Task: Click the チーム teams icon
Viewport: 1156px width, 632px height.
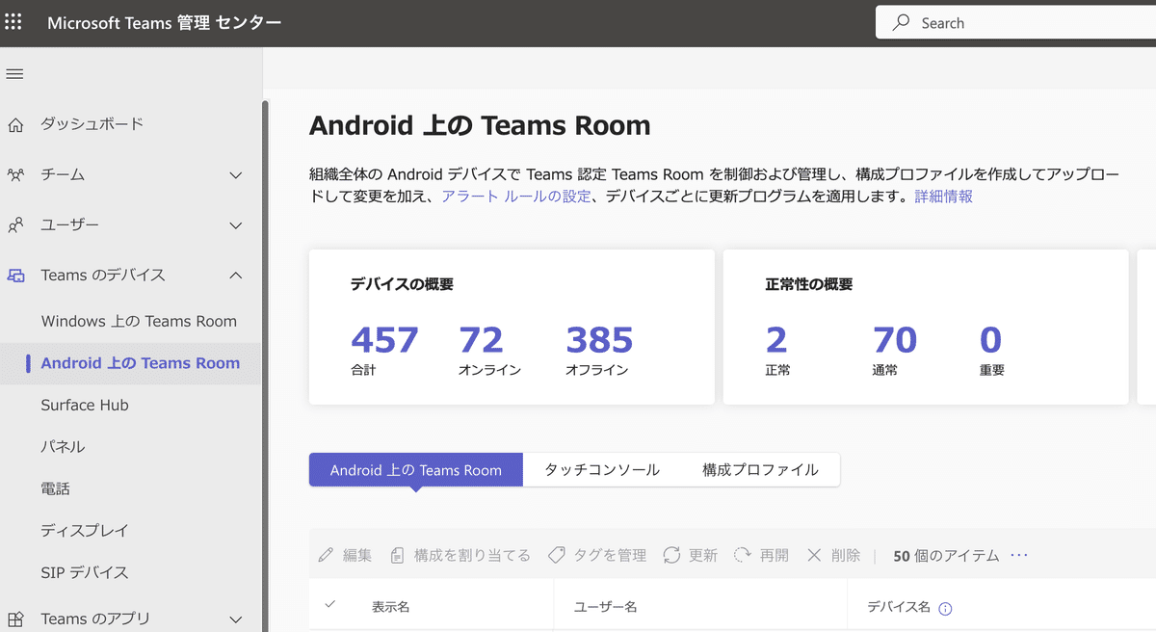Action: (x=15, y=174)
